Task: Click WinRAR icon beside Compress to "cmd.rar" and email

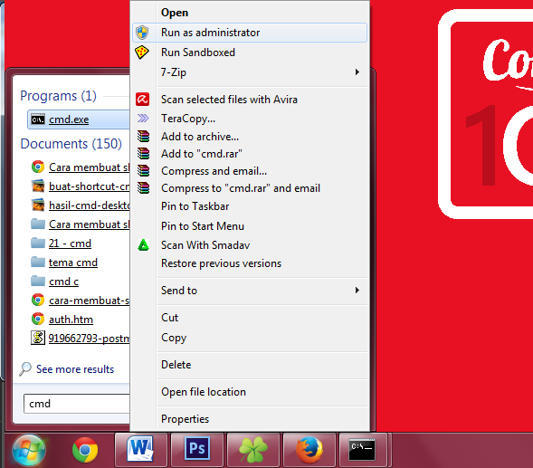Action: (143, 187)
